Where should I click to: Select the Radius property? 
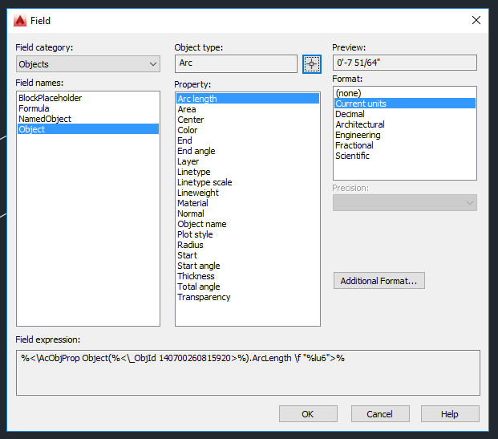point(190,245)
